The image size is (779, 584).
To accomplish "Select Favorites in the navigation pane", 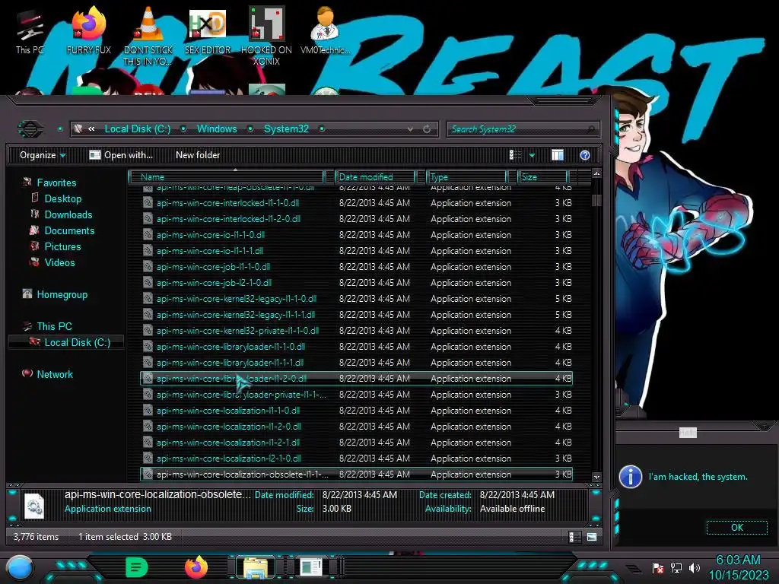I will tap(56, 182).
